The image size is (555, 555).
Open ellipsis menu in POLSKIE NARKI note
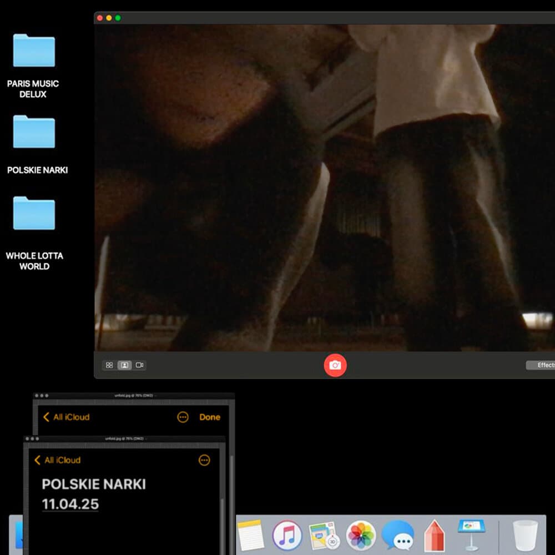pyautogui.click(x=204, y=460)
